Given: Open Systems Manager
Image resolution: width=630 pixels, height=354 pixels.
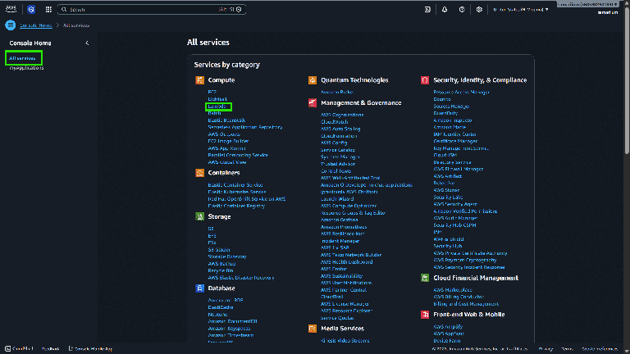Looking at the screenshot, I should [340, 157].
